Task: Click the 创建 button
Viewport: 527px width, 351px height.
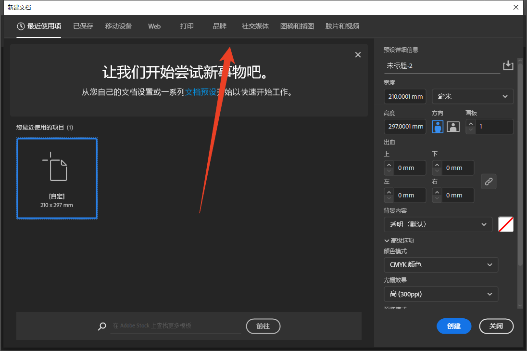Action: click(453, 326)
